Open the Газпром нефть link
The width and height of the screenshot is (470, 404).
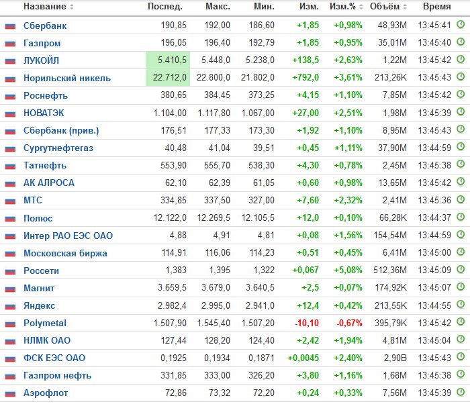tap(58, 376)
